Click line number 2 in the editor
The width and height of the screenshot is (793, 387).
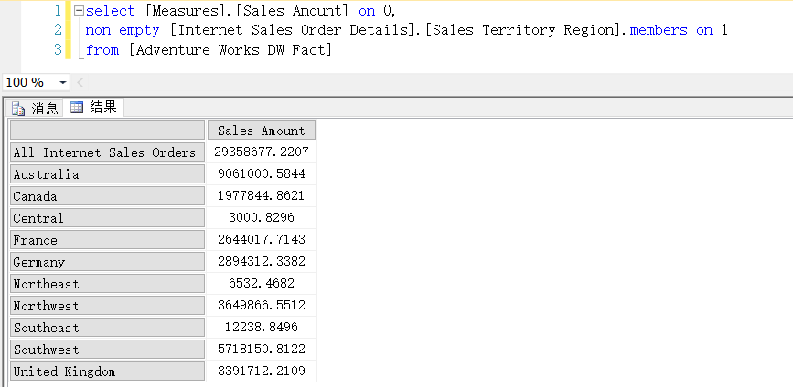point(57,30)
